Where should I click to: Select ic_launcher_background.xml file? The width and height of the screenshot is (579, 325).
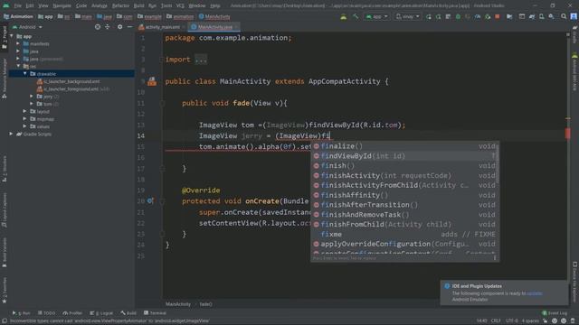[x=69, y=81]
